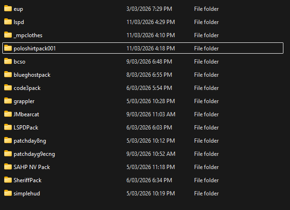This screenshot has width=290, height=210.
Task: Click the blueghostpack folder icon
Action: (x=8, y=74)
